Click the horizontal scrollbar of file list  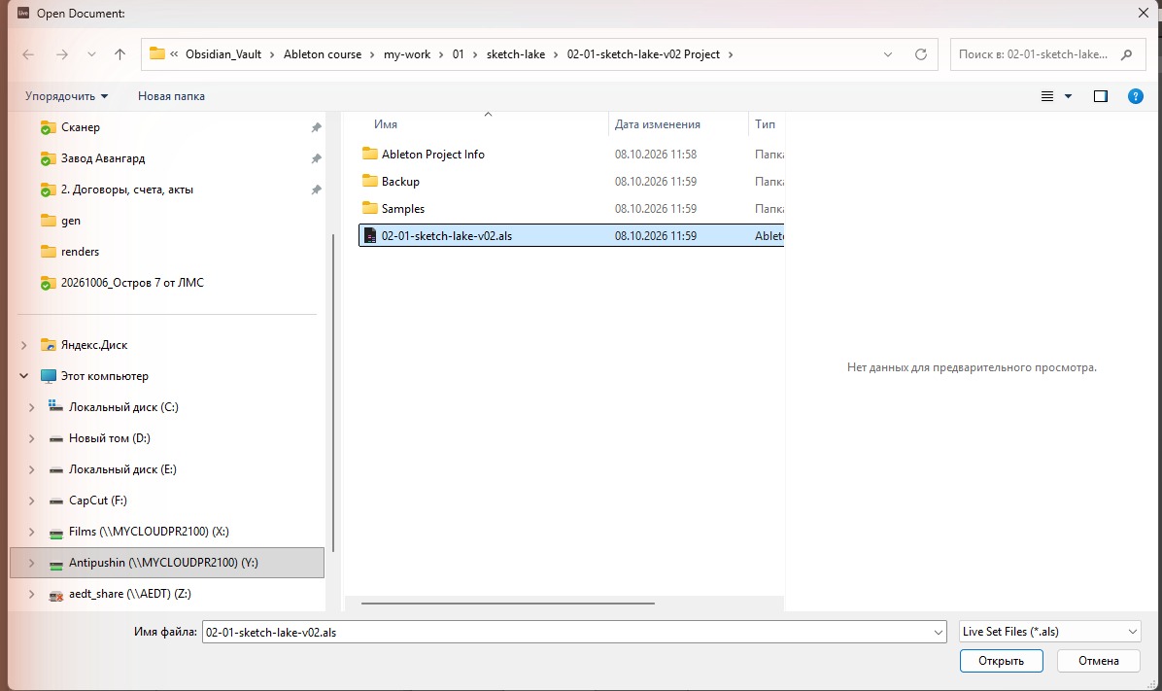click(x=507, y=604)
